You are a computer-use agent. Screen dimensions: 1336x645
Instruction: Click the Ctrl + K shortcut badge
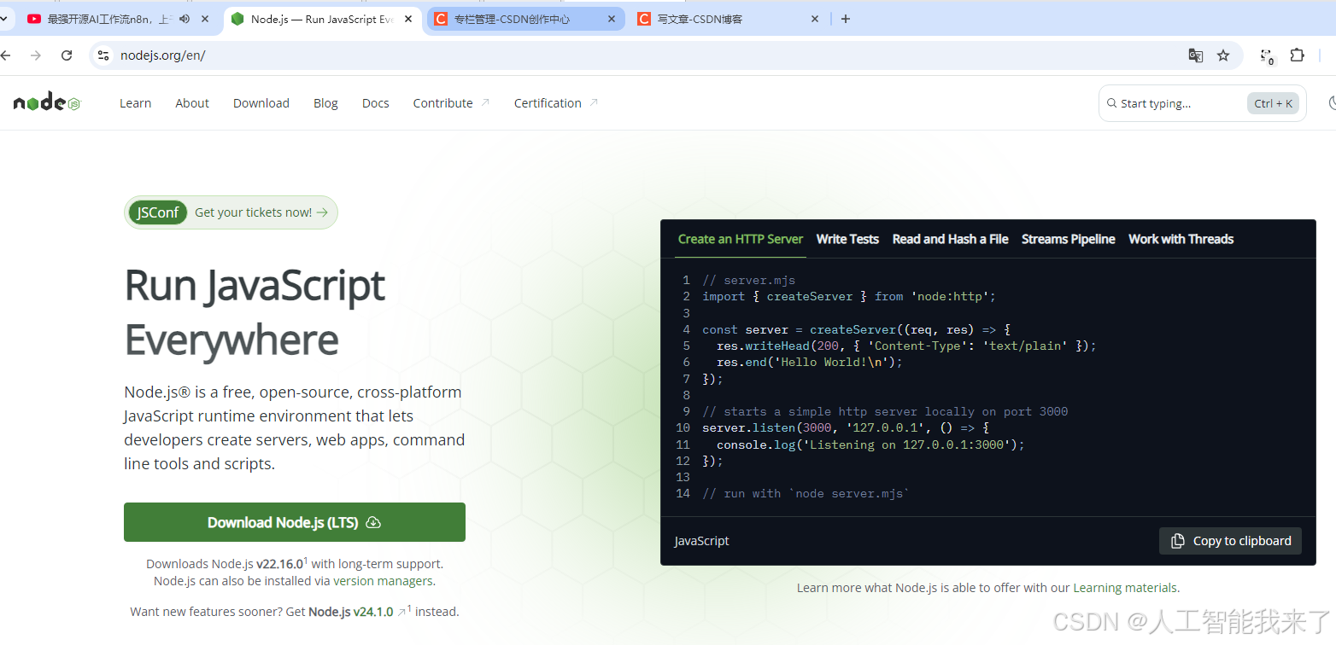pyautogui.click(x=1274, y=103)
